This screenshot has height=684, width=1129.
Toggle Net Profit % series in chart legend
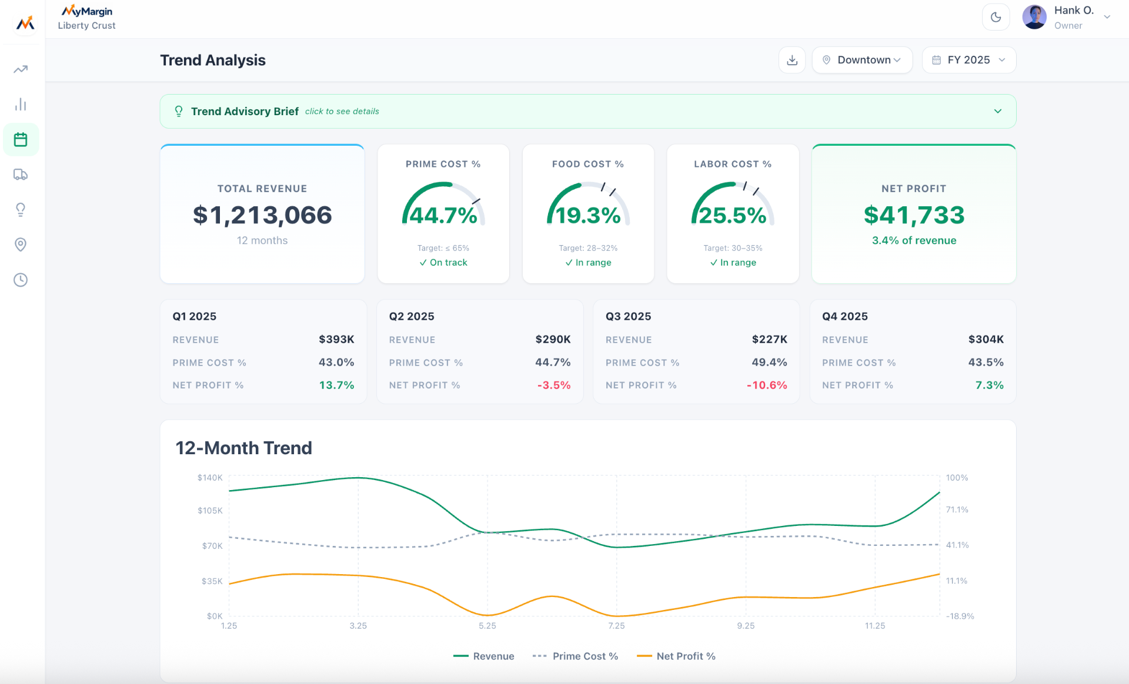coord(676,656)
